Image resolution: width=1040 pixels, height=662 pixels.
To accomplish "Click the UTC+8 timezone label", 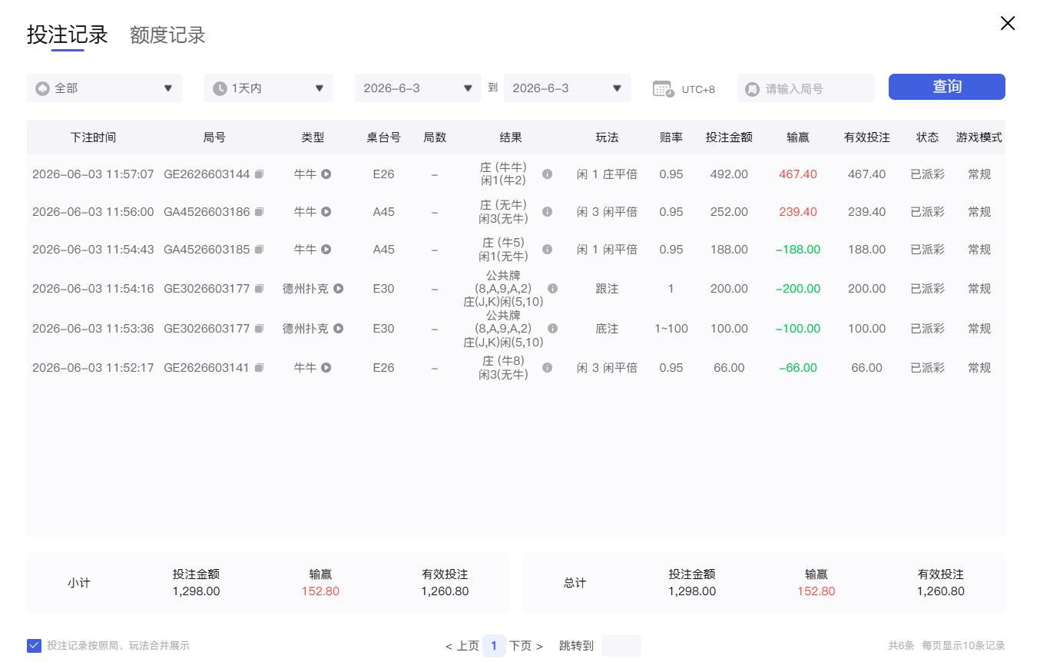I will [698, 89].
